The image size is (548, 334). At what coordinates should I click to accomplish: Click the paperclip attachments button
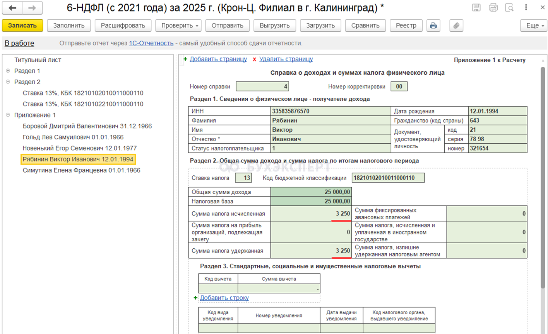tap(456, 25)
